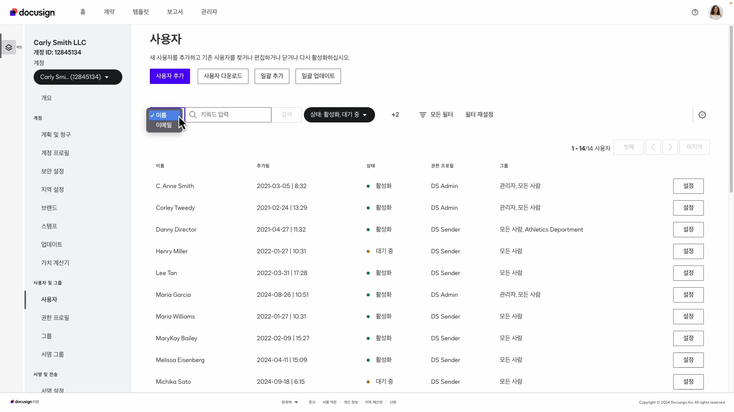Open the table settings gear icon
Viewport: 734px width, 412px height.
[x=702, y=115]
